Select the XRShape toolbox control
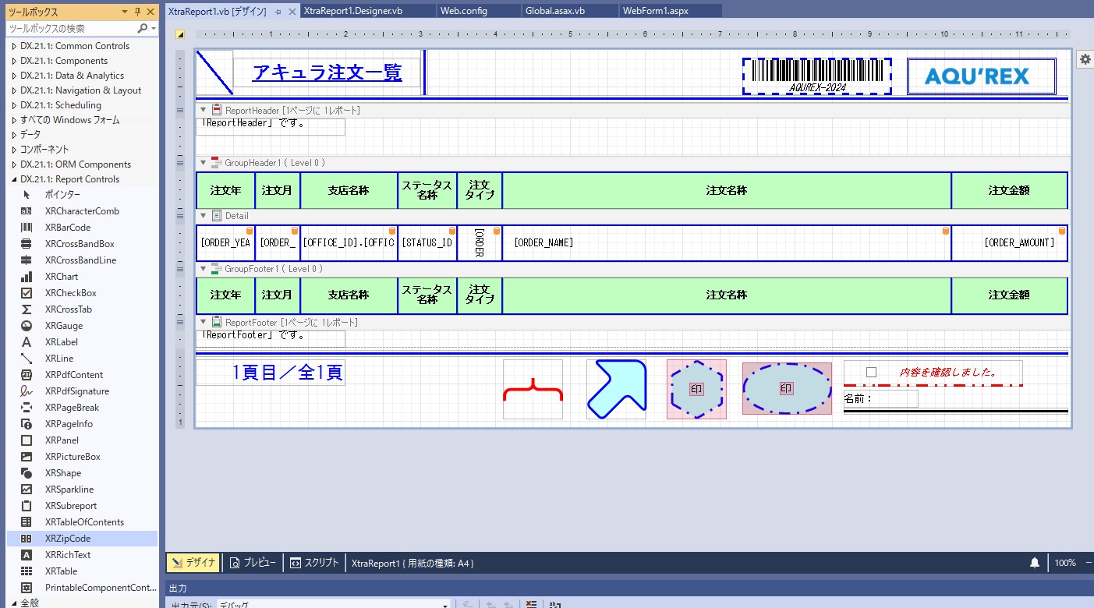Viewport: 1094px width, 608px height. point(62,473)
